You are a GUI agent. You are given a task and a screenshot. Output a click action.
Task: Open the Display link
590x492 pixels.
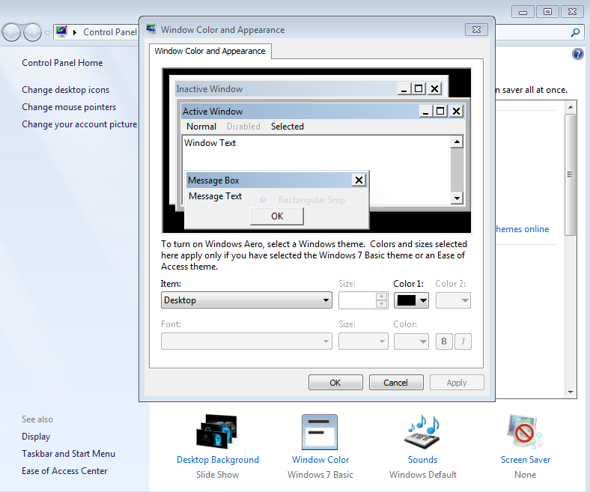(x=36, y=437)
